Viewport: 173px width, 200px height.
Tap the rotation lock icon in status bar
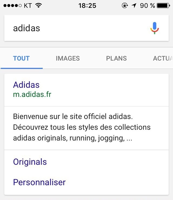tap(125, 5)
